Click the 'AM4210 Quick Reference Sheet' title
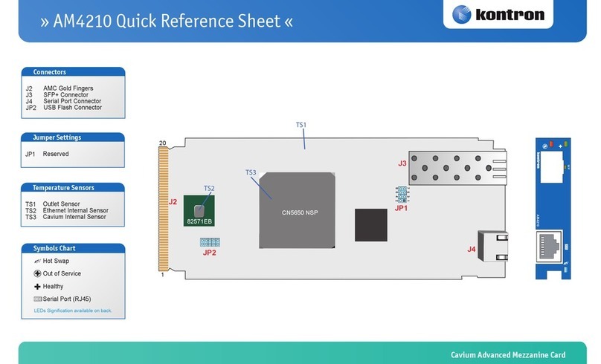The width and height of the screenshot is (601, 364). pos(167,21)
